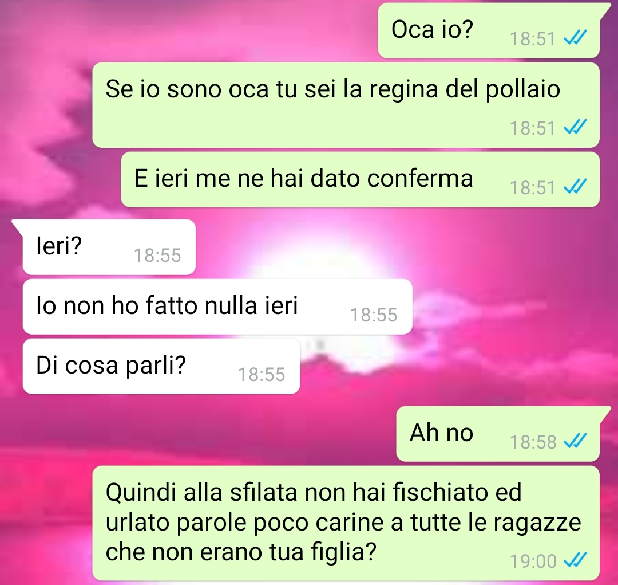The width and height of the screenshot is (618, 585).
Task: Select the 'Di cosa parli?' message
Action: point(161,366)
